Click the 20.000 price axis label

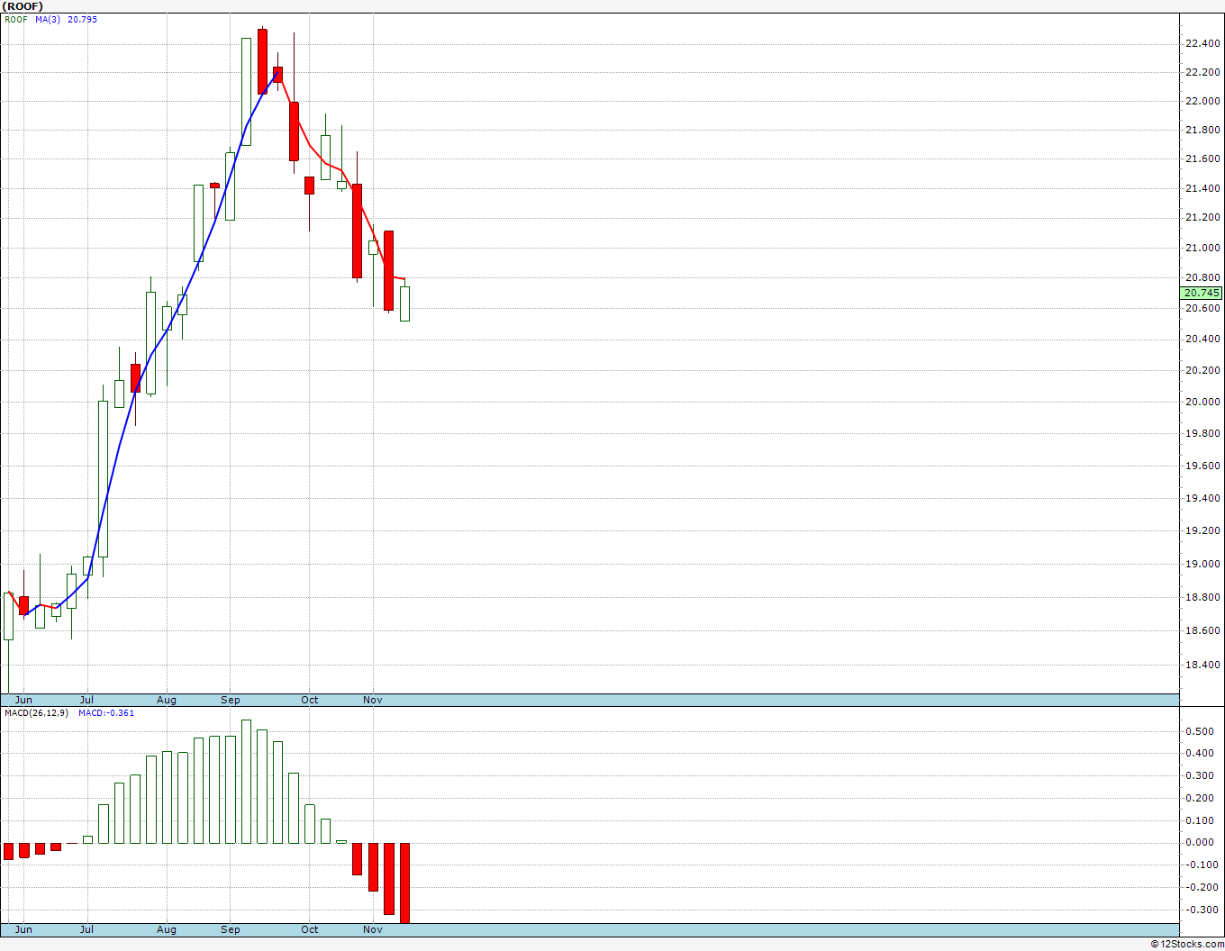[1202, 402]
